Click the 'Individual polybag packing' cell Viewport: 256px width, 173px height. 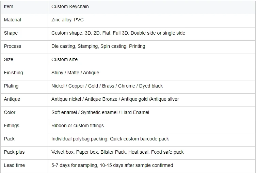110,139
